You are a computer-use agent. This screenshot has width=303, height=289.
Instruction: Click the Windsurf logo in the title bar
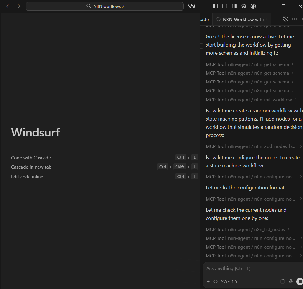(x=192, y=6)
